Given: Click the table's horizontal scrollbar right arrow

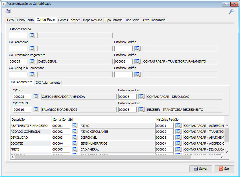Looking at the screenshot, I should coord(222,157).
